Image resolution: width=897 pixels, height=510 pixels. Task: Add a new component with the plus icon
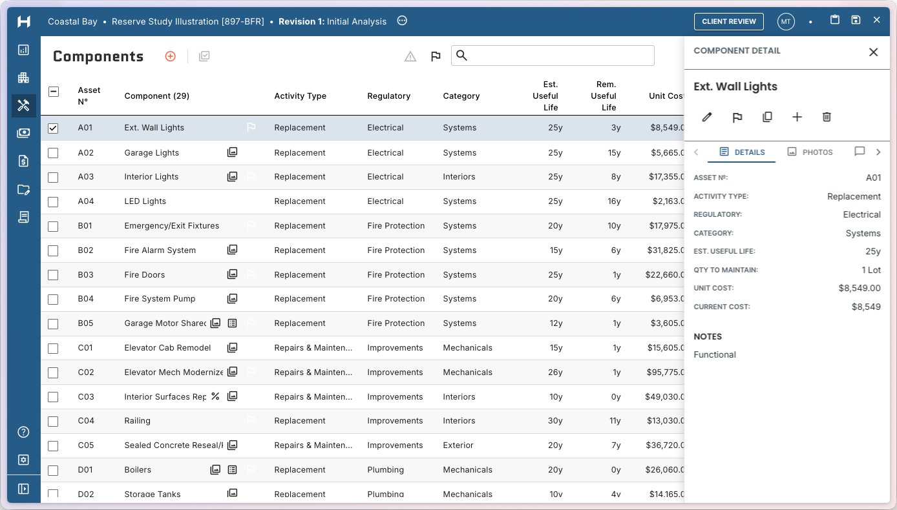click(170, 56)
